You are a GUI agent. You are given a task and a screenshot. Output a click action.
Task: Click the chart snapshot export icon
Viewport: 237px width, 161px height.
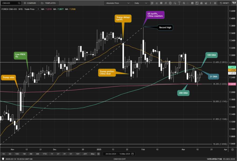201,3
